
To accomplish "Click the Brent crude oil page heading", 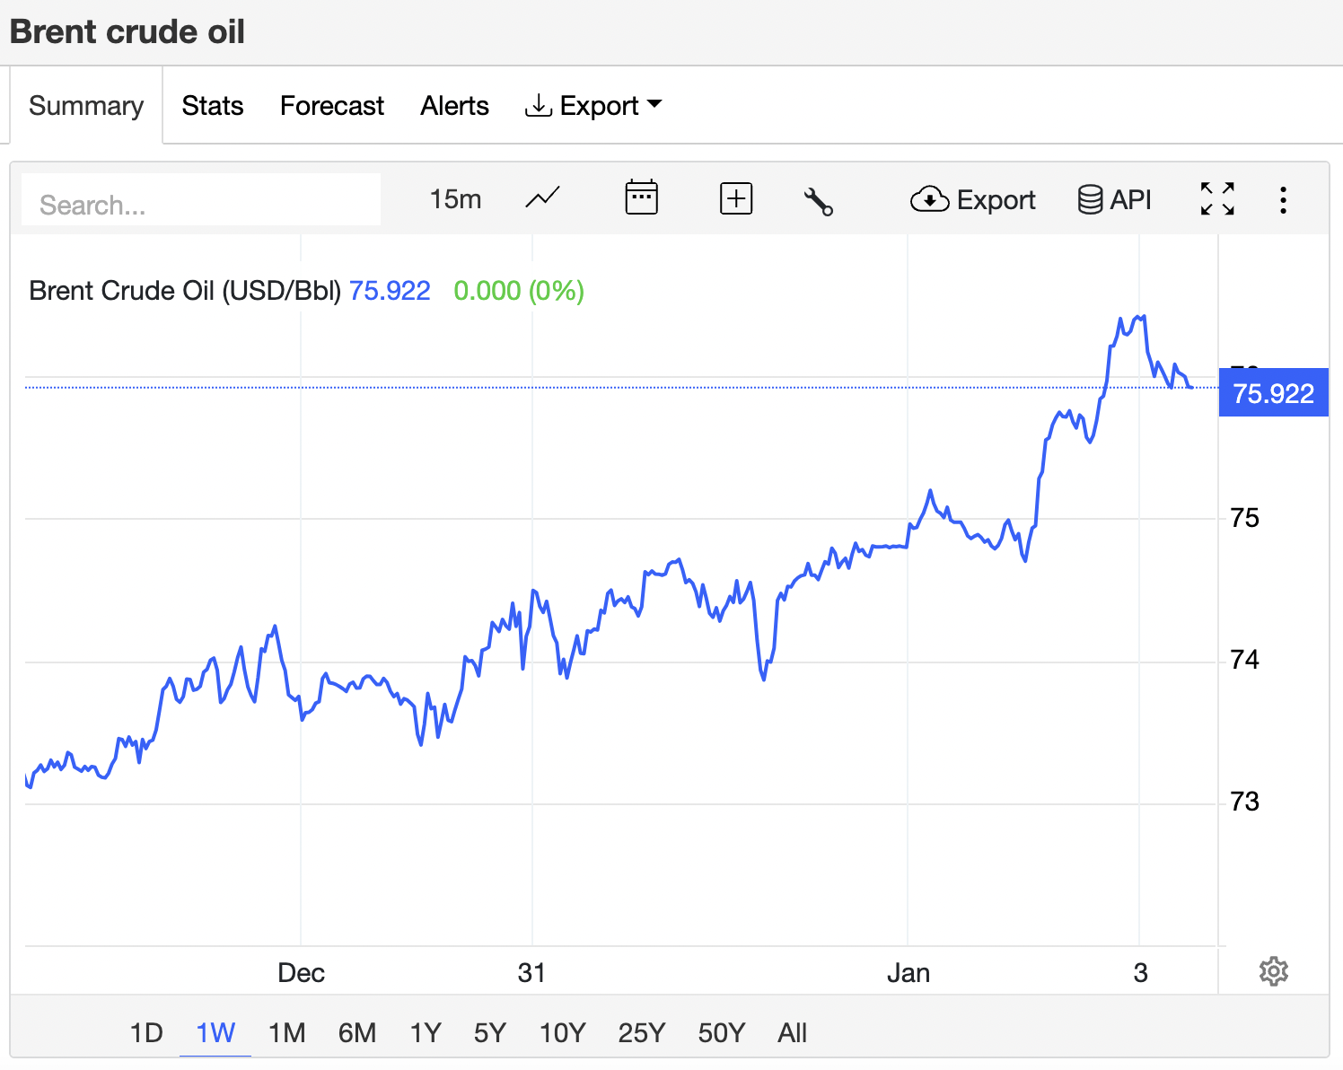I will pyautogui.click(x=127, y=32).
